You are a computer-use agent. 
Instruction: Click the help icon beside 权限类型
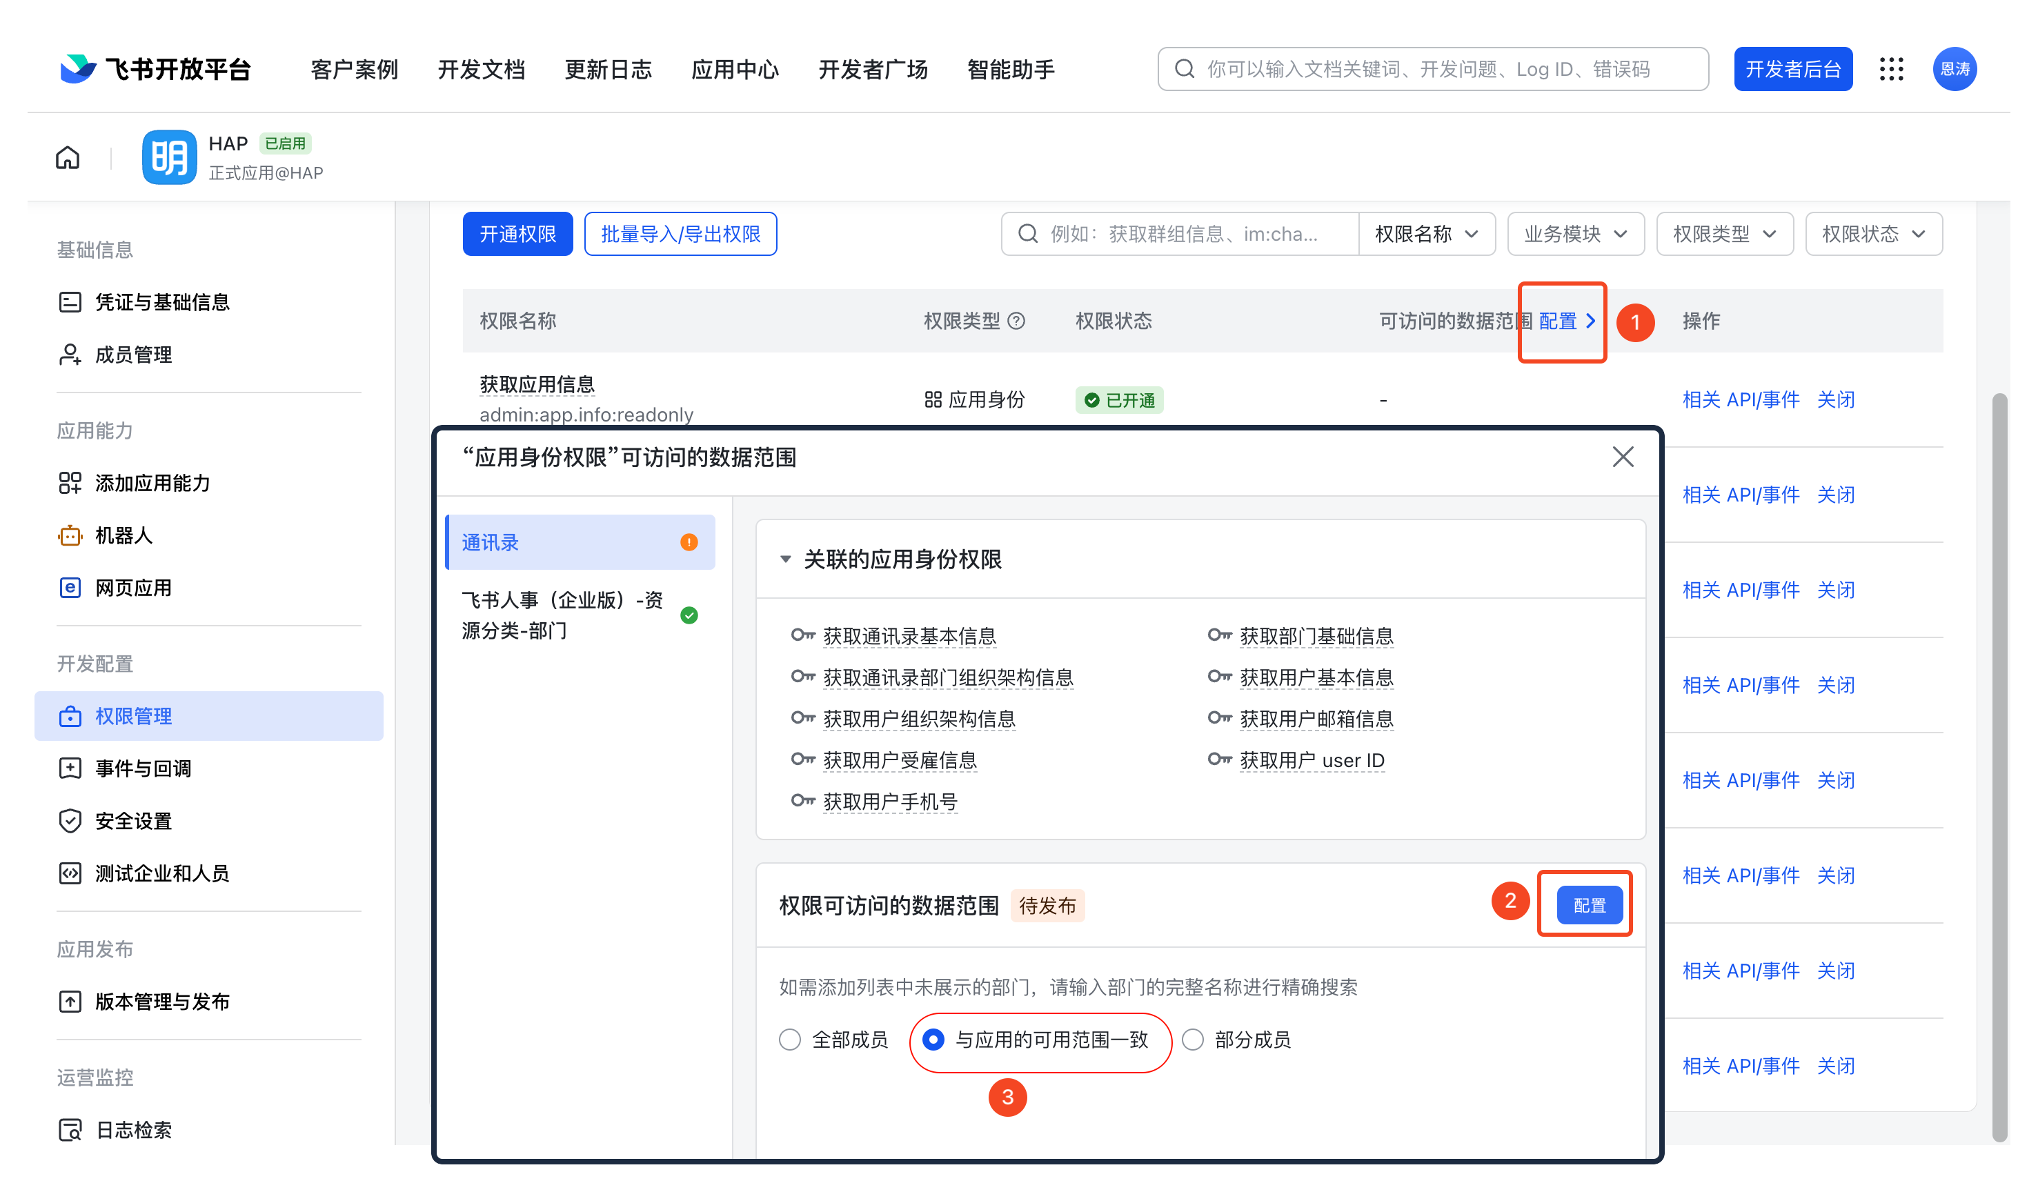1016,322
